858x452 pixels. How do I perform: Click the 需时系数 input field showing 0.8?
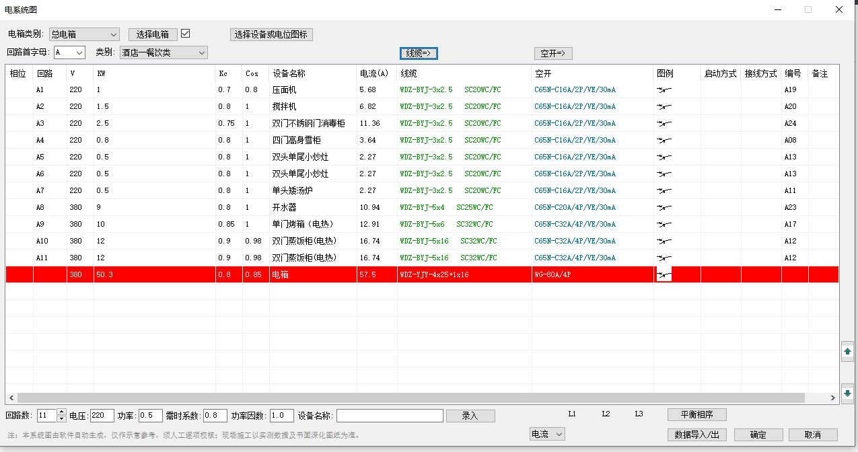(215, 416)
